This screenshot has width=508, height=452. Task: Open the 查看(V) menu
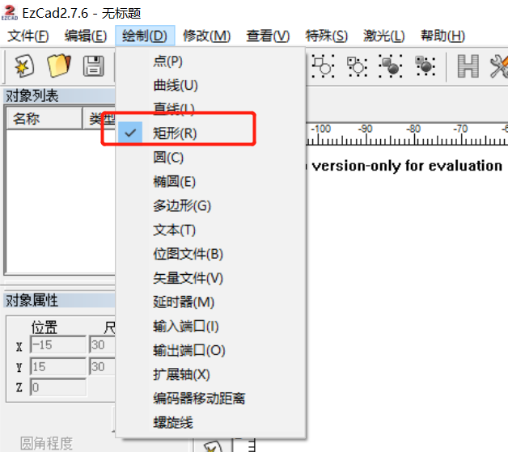pyautogui.click(x=268, y=36)
